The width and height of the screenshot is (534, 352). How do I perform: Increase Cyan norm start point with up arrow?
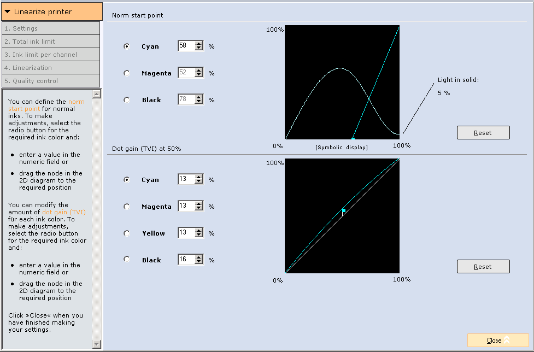coord(199,43)
